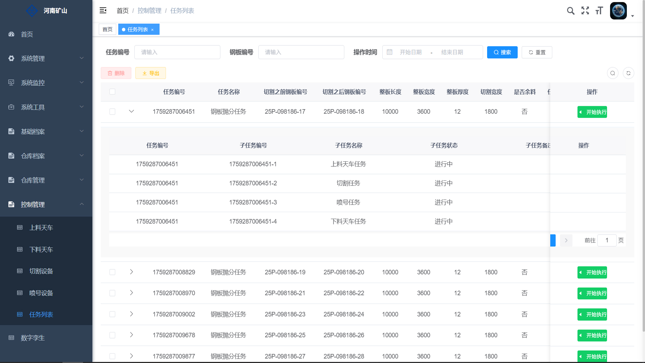This screenshot has height=363, width=645.
Task: Select checkbox for task 1759287006451
Action: (112, 112)
